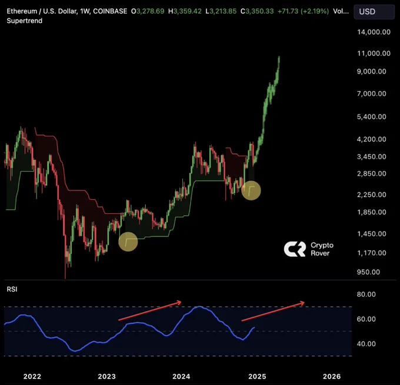Click the RSI 60.00 axis label
400x385 pixels.
click(x=366, y=319)
